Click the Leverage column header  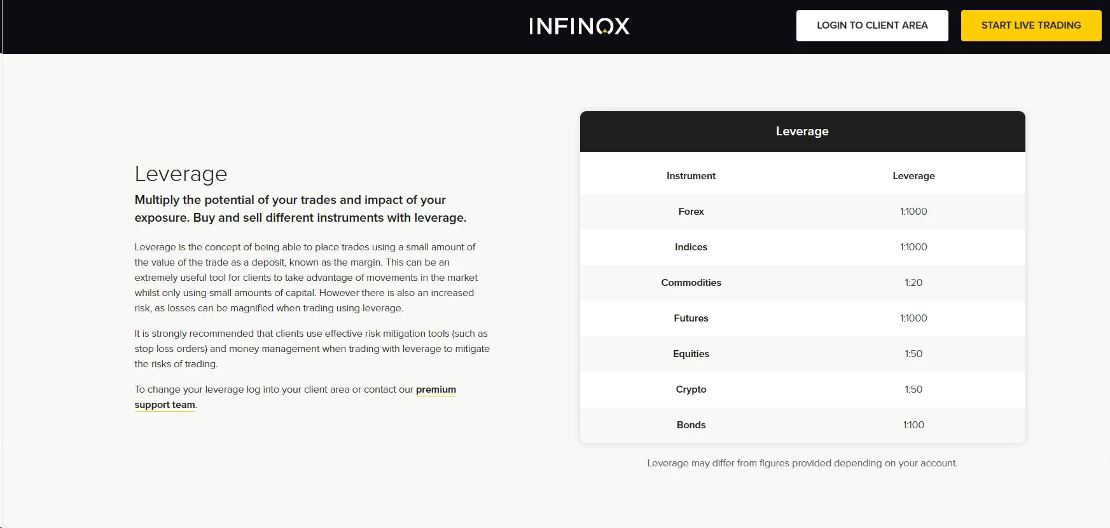click(913, 176)
